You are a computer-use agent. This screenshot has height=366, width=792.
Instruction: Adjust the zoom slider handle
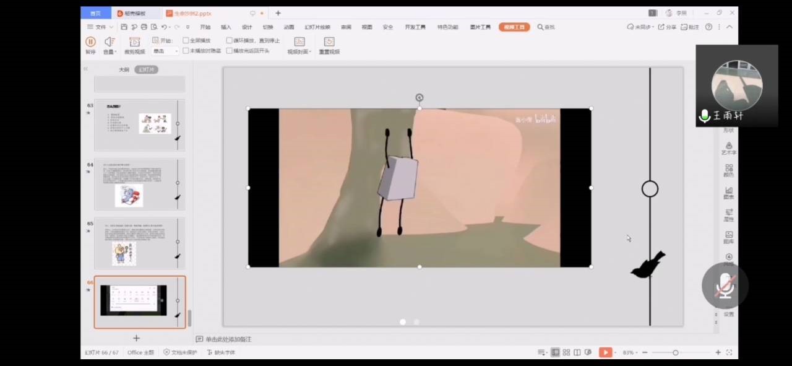coord(676,352)
